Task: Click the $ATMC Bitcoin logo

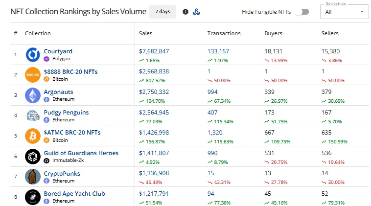Action: (33, 136)
